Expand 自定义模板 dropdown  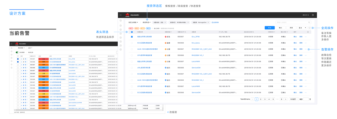coord(133,22)
